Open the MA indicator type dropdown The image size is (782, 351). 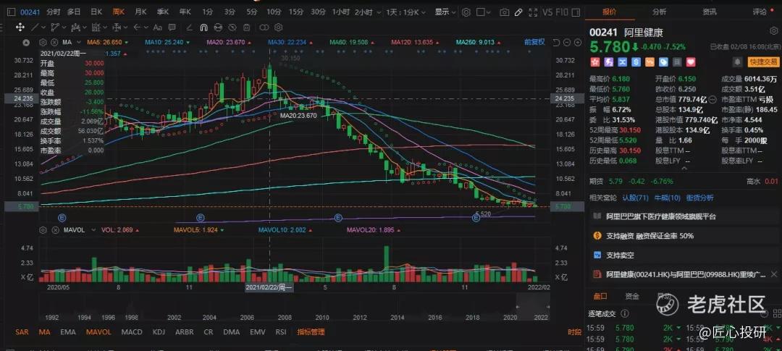[79, 43]
